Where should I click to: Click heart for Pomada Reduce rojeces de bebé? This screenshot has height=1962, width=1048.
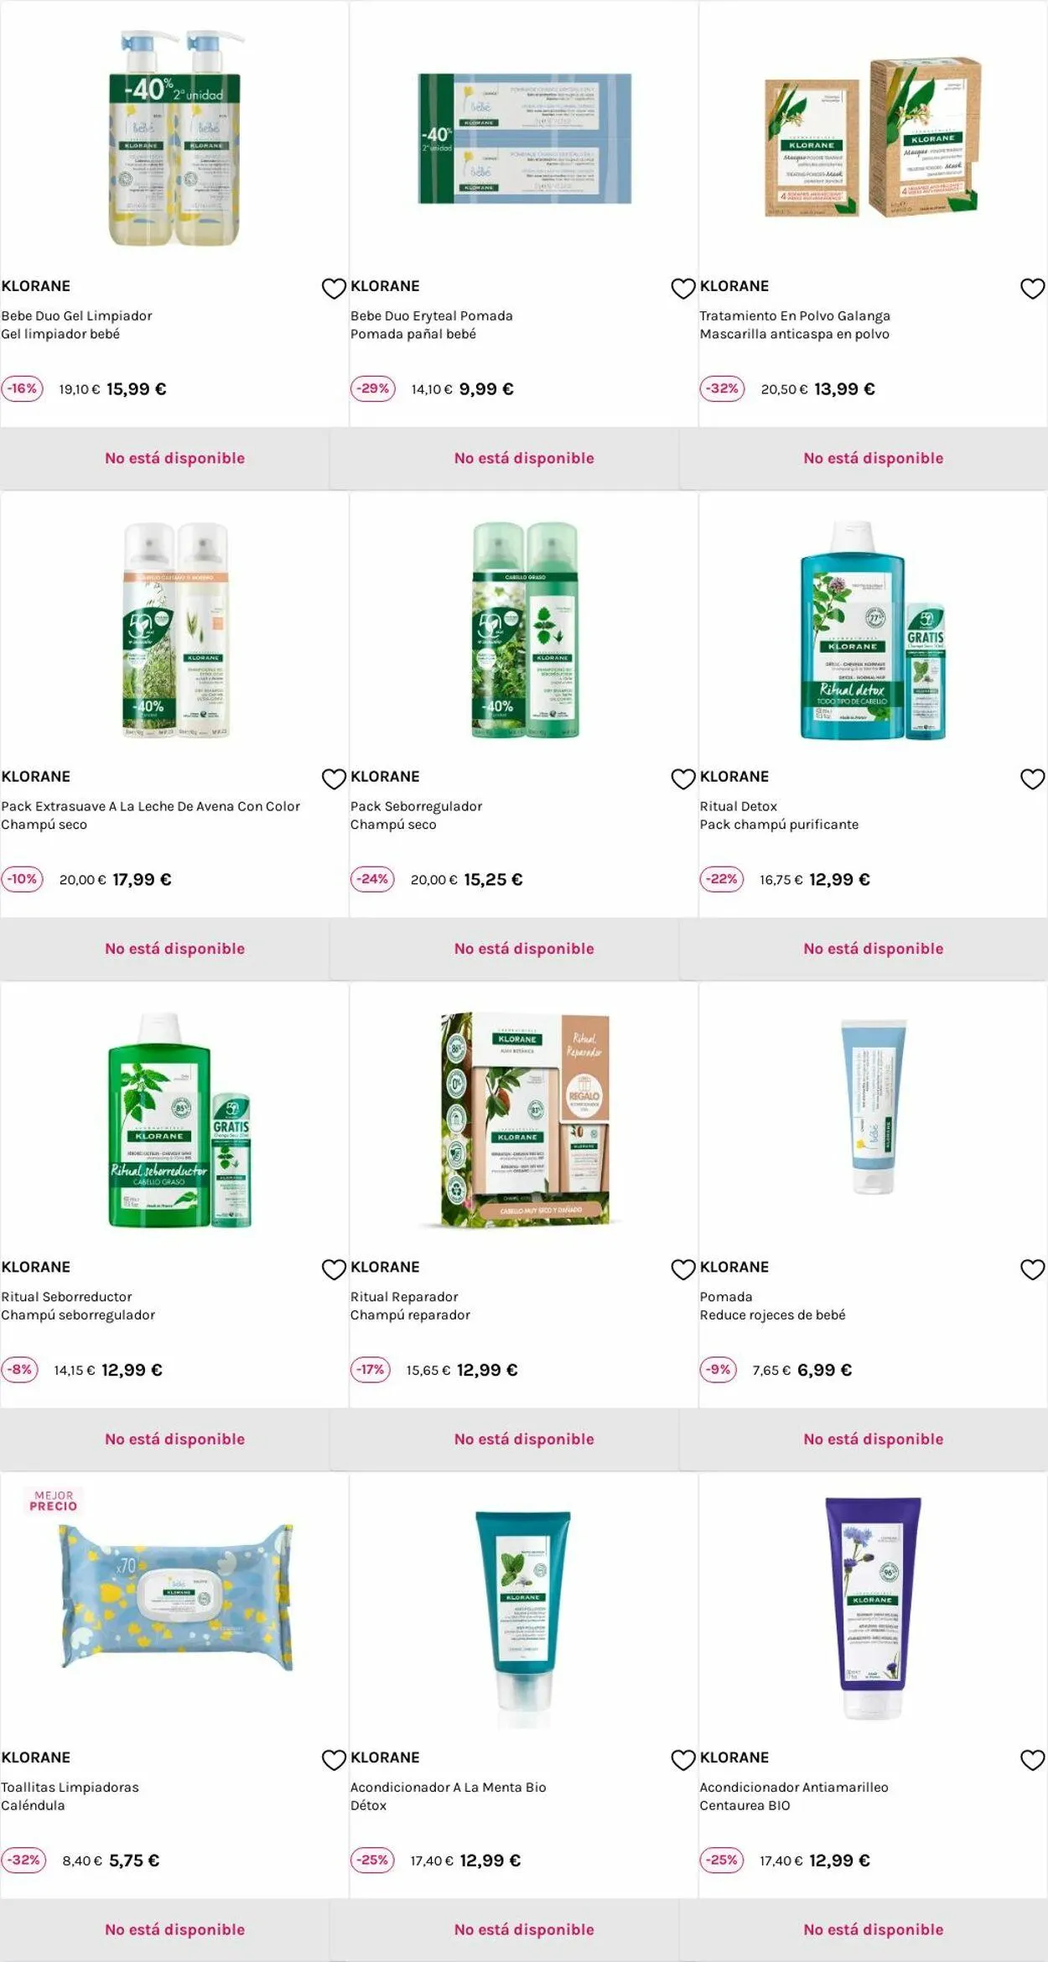1032,1270
